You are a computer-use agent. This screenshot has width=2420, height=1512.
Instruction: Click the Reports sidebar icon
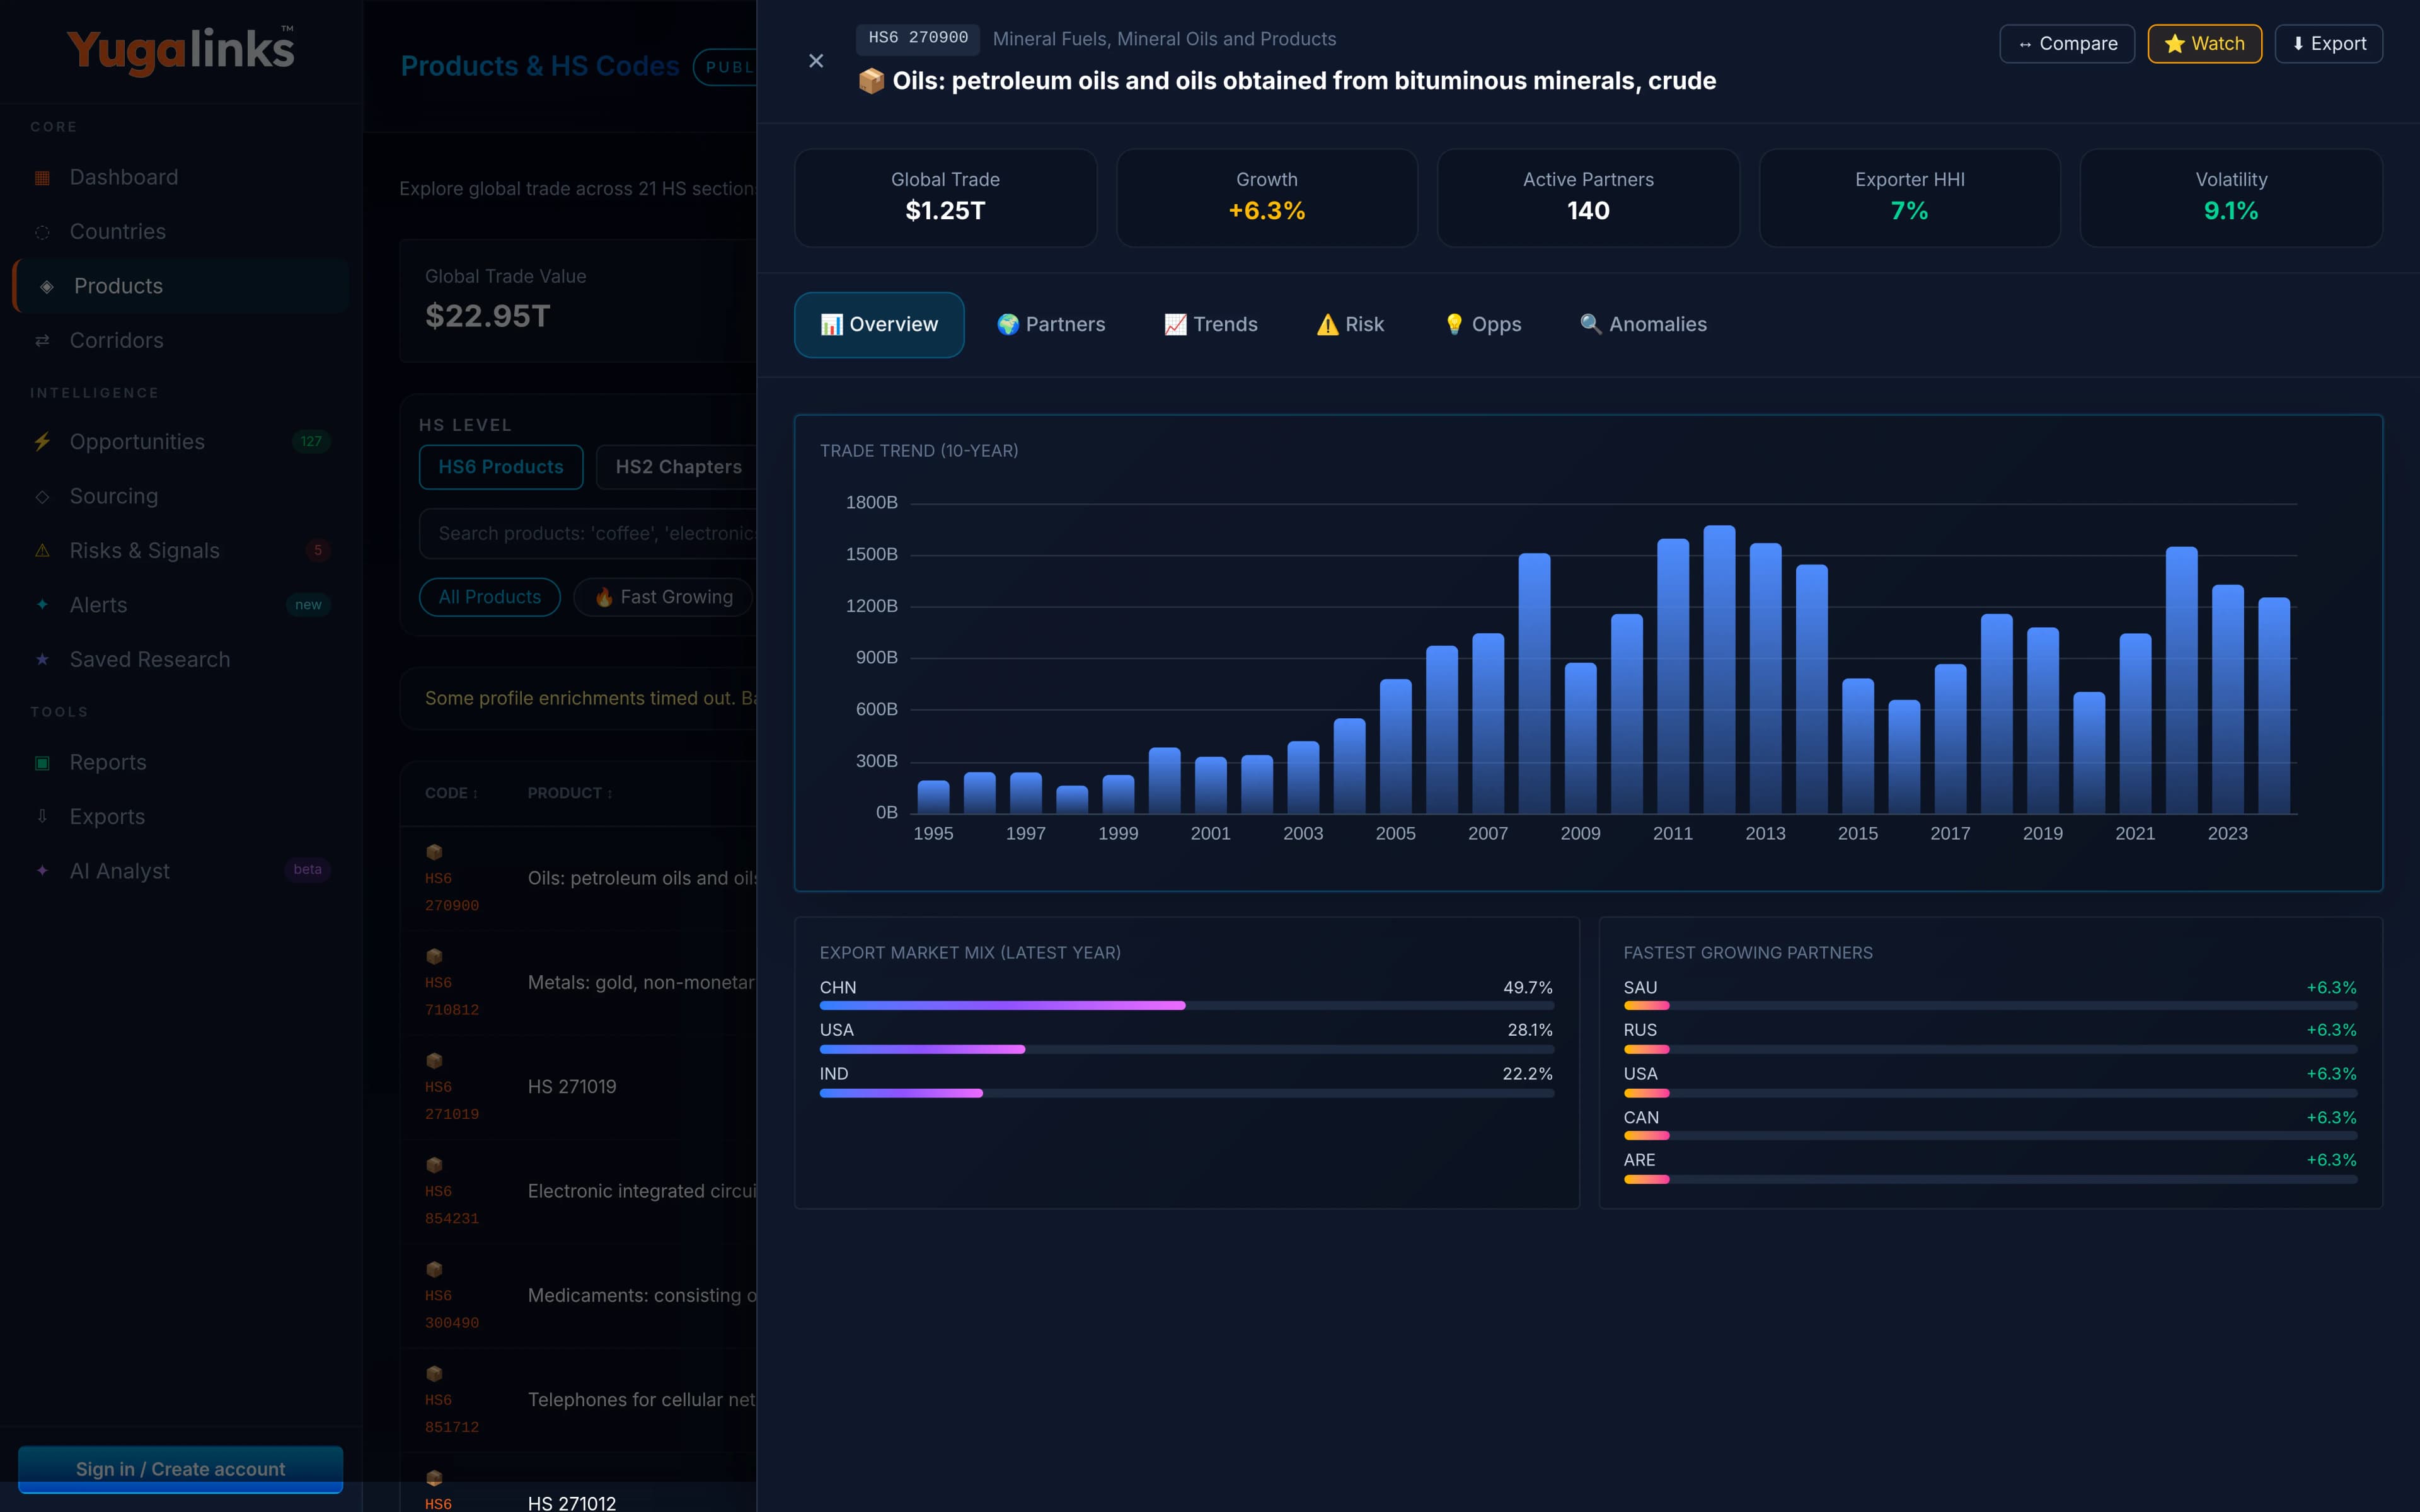pos(42,763)
